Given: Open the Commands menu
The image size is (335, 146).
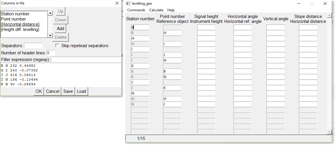Looking at the screenshot, I should [x=136, y=10].
